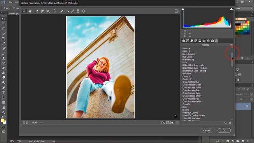Confirm Camera Raw edits with OK
This screenshot has height=143, width=254.
pos(224,130)
